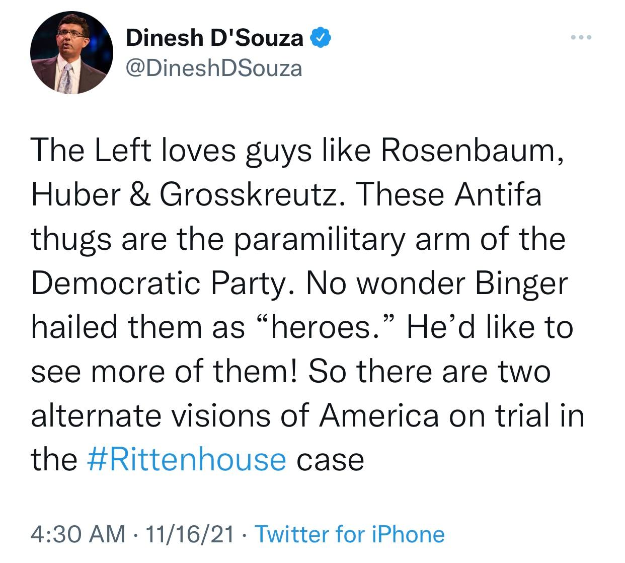Open the three-dot more options menu

pyautogui.click(x=582, y=38)
